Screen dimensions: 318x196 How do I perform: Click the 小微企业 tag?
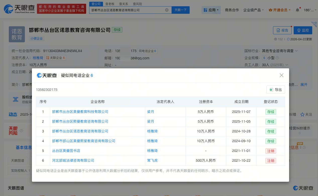[x=37, y=39]
